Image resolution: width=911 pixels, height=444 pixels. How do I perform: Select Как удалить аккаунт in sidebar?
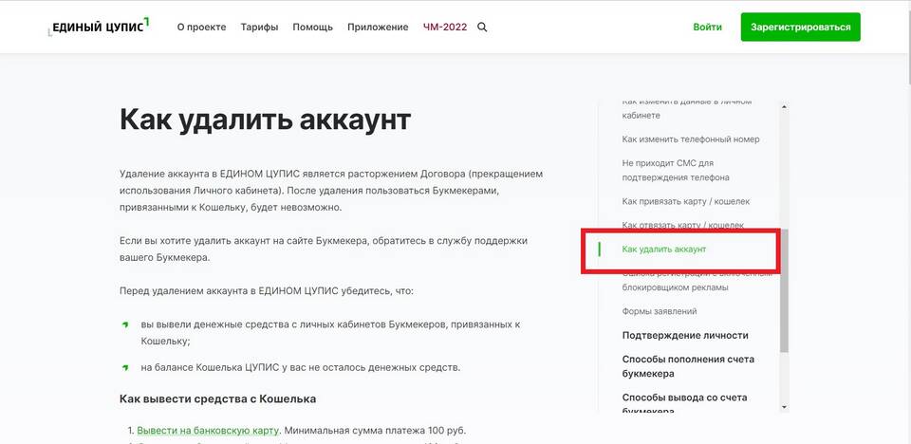(x=663, y=250)
